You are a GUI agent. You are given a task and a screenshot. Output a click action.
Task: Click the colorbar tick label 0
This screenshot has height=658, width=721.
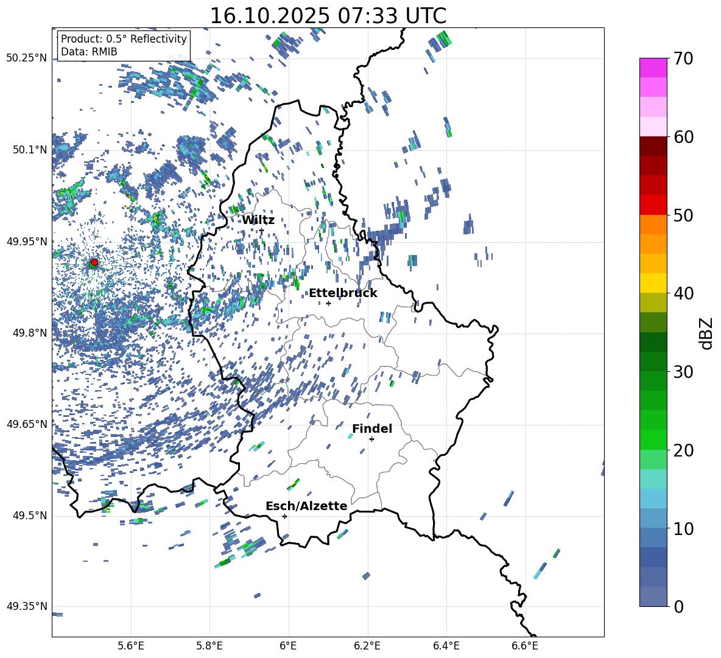pyautogui.click(x=678, y=606)
